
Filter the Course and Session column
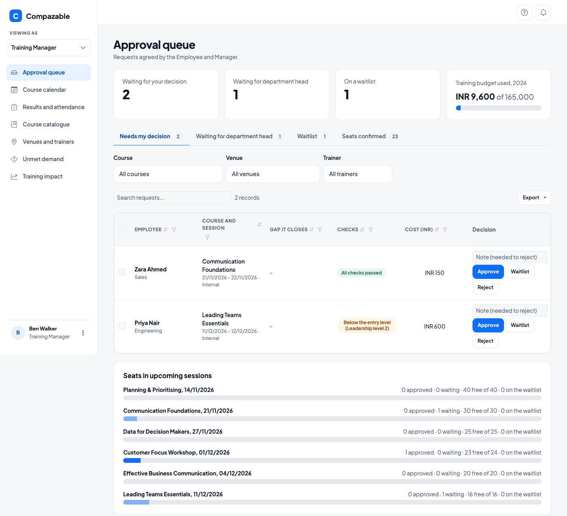pyautogui.click(x=207, y=238)
